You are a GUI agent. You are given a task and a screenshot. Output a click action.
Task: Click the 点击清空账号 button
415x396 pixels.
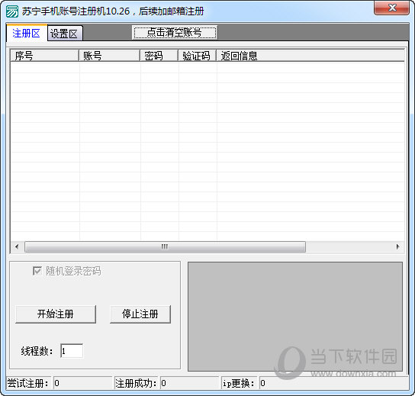click(175, 33)
